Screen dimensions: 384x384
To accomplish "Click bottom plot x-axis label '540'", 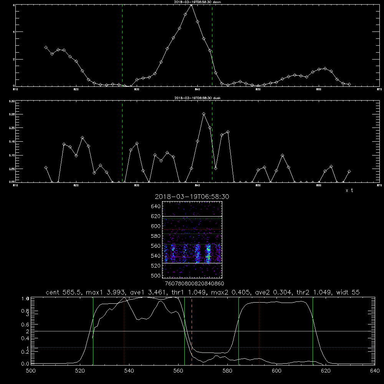I will [x=129, y=371].
